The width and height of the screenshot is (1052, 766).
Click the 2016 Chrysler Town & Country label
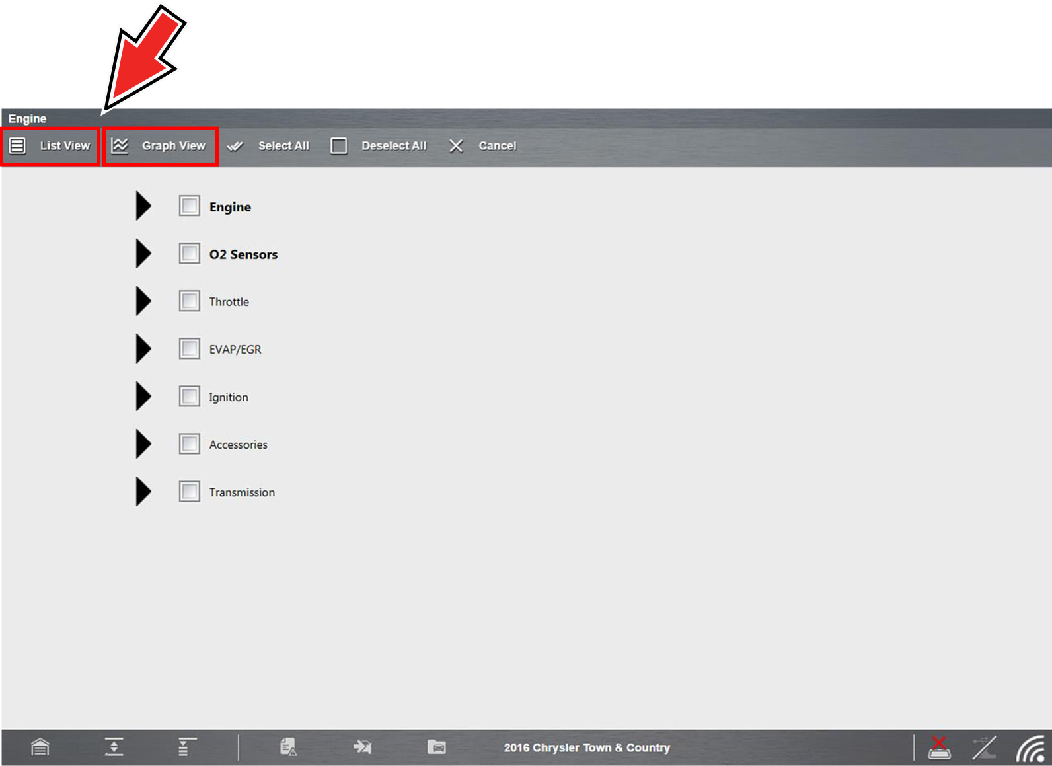(587, 747)
